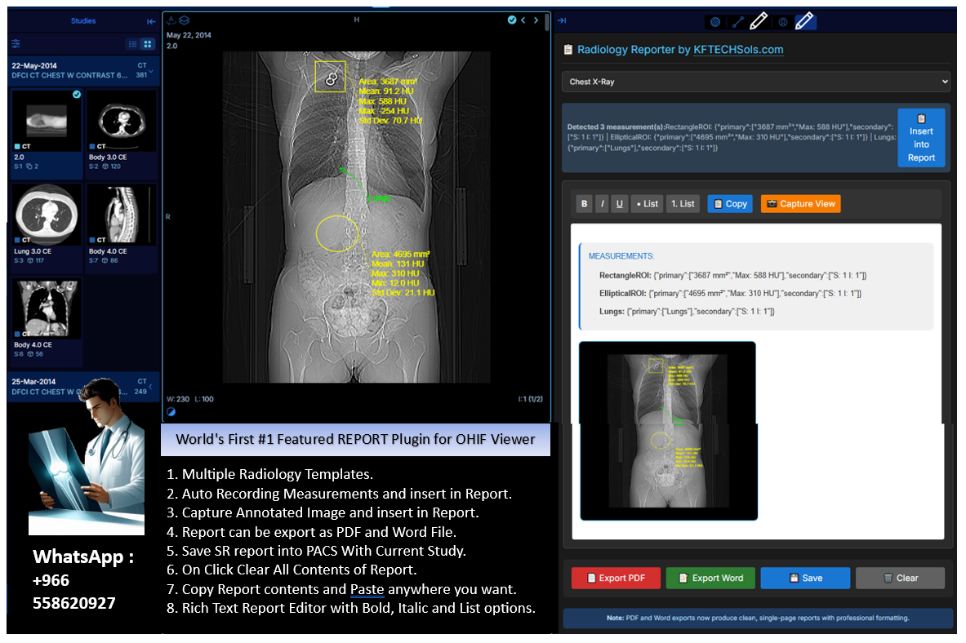This screenshot has height=643, width=966.
Task: Toggle the tracked measurements checkmark in the viewport
Action: point(513,19)
